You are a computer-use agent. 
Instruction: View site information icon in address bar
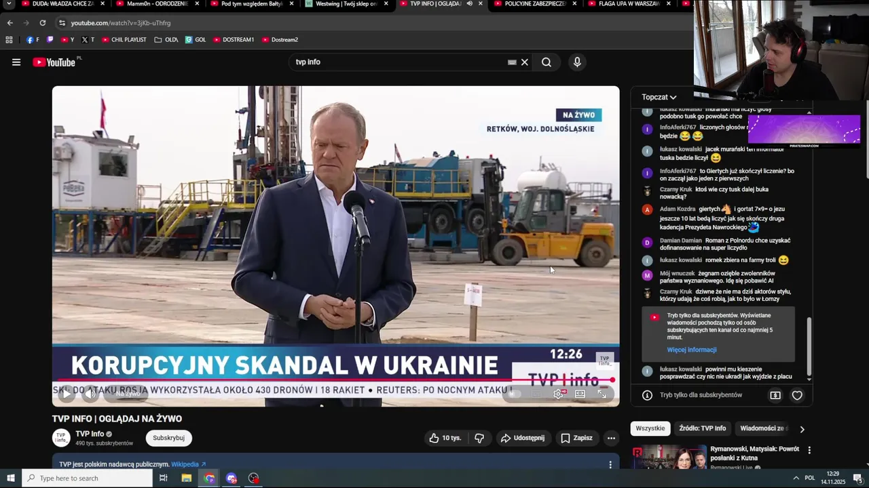coord(62,22)
